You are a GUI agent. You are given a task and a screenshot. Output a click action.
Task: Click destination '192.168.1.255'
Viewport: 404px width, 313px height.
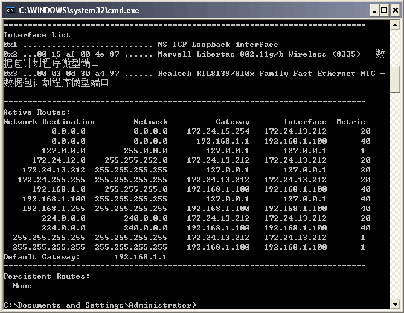tap(54, 209)
